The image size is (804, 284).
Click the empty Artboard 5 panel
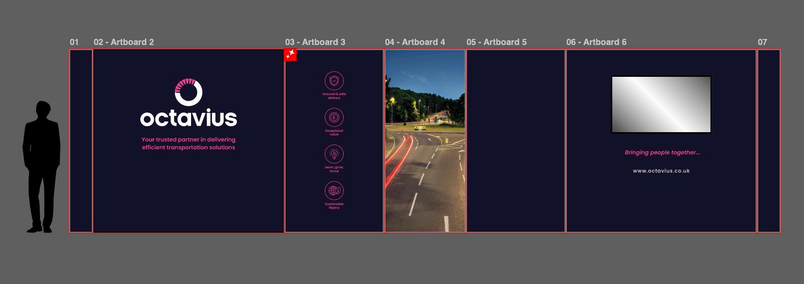coord(516,141)
